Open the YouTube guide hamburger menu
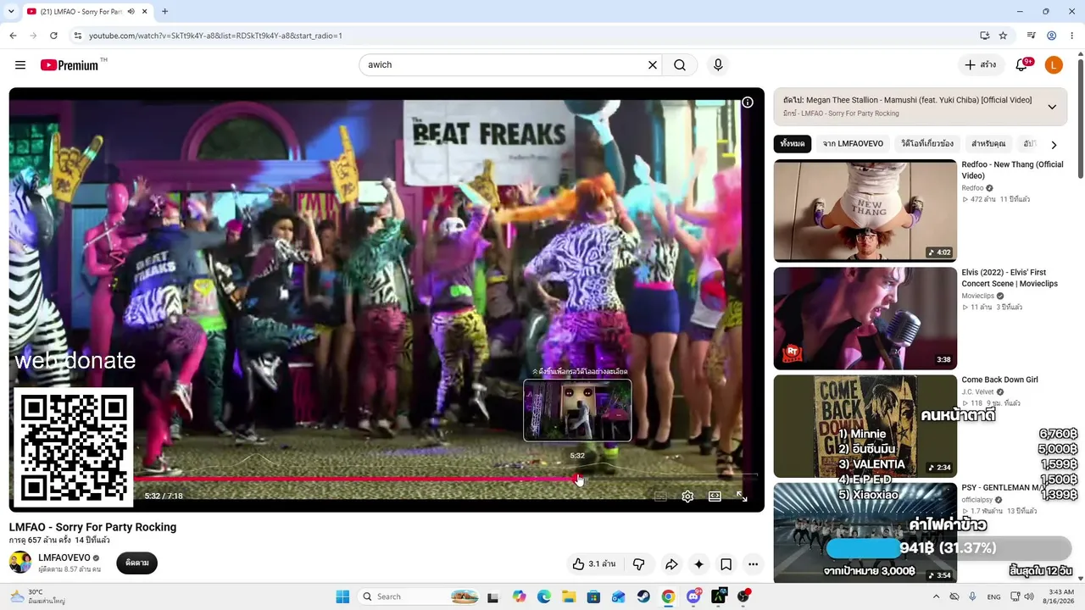Screen dimensions: 1085x610 click(x=20, y=65)
